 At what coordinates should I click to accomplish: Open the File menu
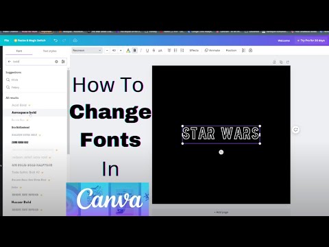[x=6, y=40]
